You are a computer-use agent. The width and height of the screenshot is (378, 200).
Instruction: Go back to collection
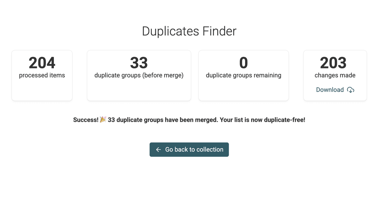(x=189, y=150)
